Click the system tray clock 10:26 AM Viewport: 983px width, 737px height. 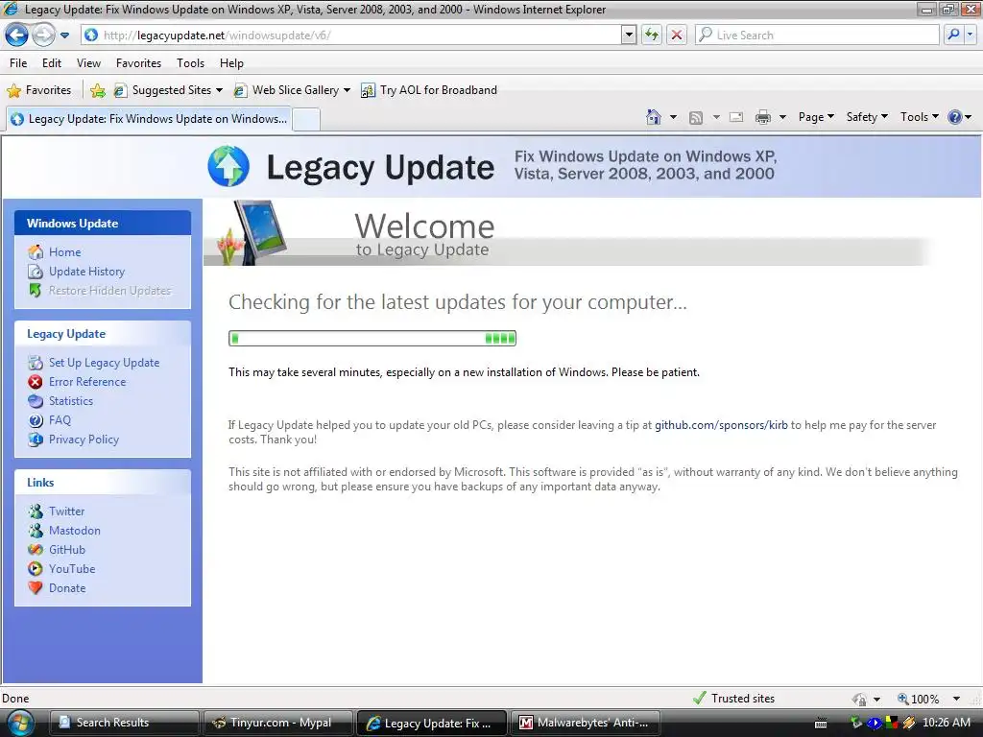946,723
